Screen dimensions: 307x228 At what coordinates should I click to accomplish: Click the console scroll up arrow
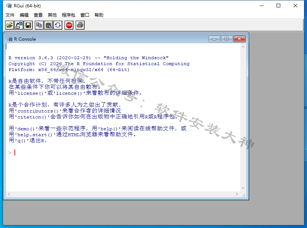(243, 47)
